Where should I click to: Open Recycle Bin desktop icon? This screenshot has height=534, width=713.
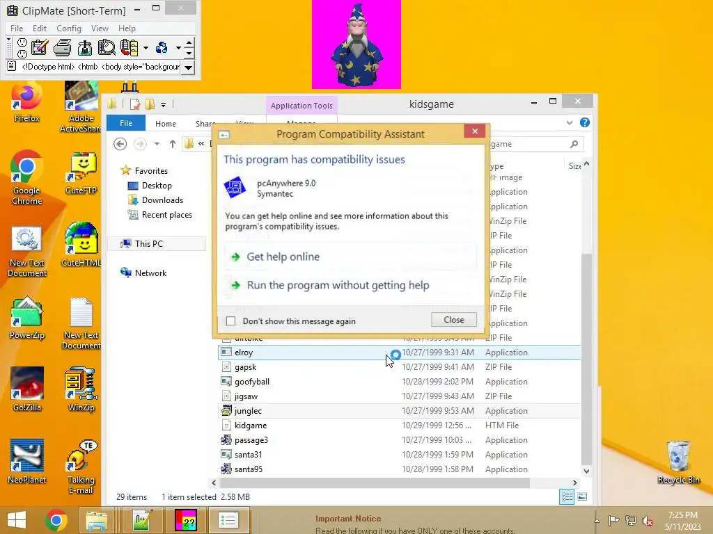point(678,462)
